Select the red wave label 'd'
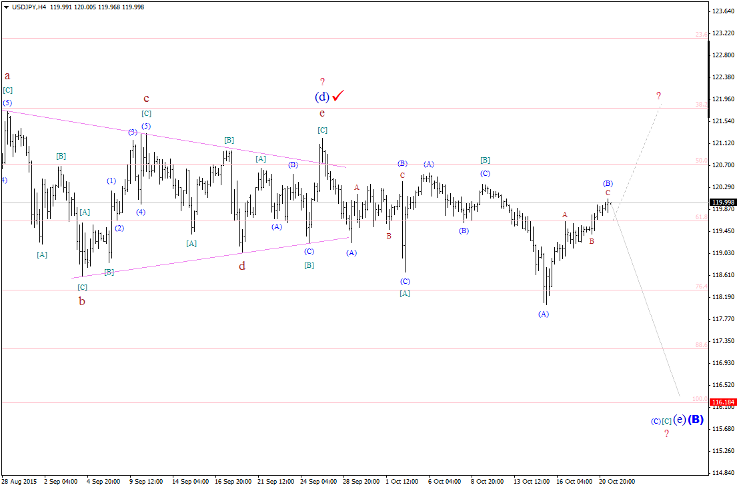This screenshot has height=487, width=737. coord(242,266)
